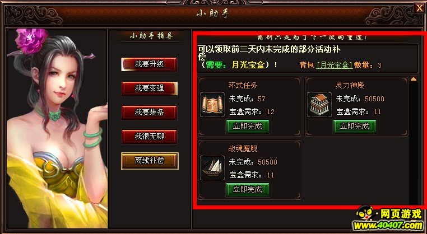This screenshot has height=234, width=427.
Task: Click the helper lady portrait
Action: pyautogui.click(x=57, y=128)
